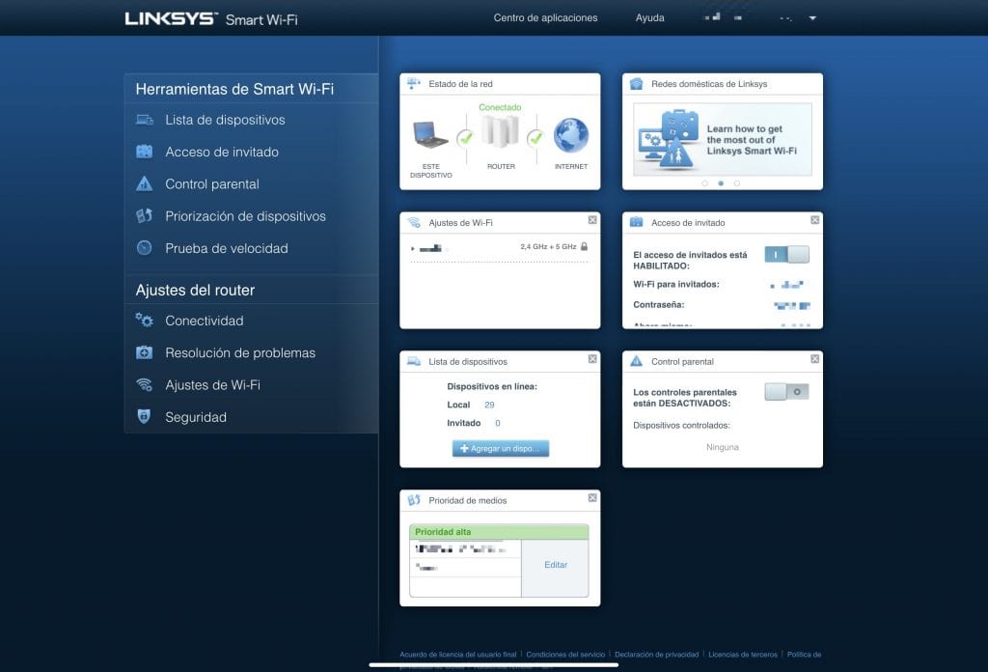The height and width of the screenshot is (672, 988).
Task: Disable the guest access toggle switch
Action: [786, 255]
